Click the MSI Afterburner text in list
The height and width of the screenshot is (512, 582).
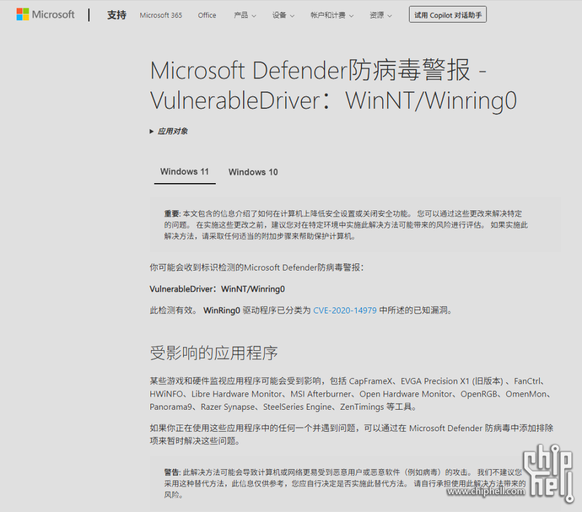(x=320, y=394)
